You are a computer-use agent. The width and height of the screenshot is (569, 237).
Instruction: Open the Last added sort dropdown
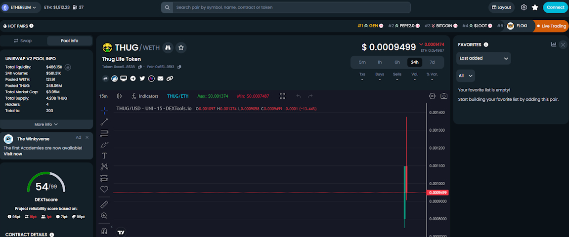483,58
